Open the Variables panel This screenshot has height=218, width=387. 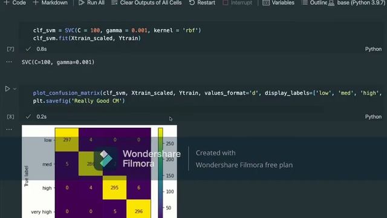(278, 2)
